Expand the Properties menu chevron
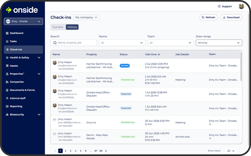Image resolution: width=251 pixels, height=156 pixels. click(x=39, y=74)
